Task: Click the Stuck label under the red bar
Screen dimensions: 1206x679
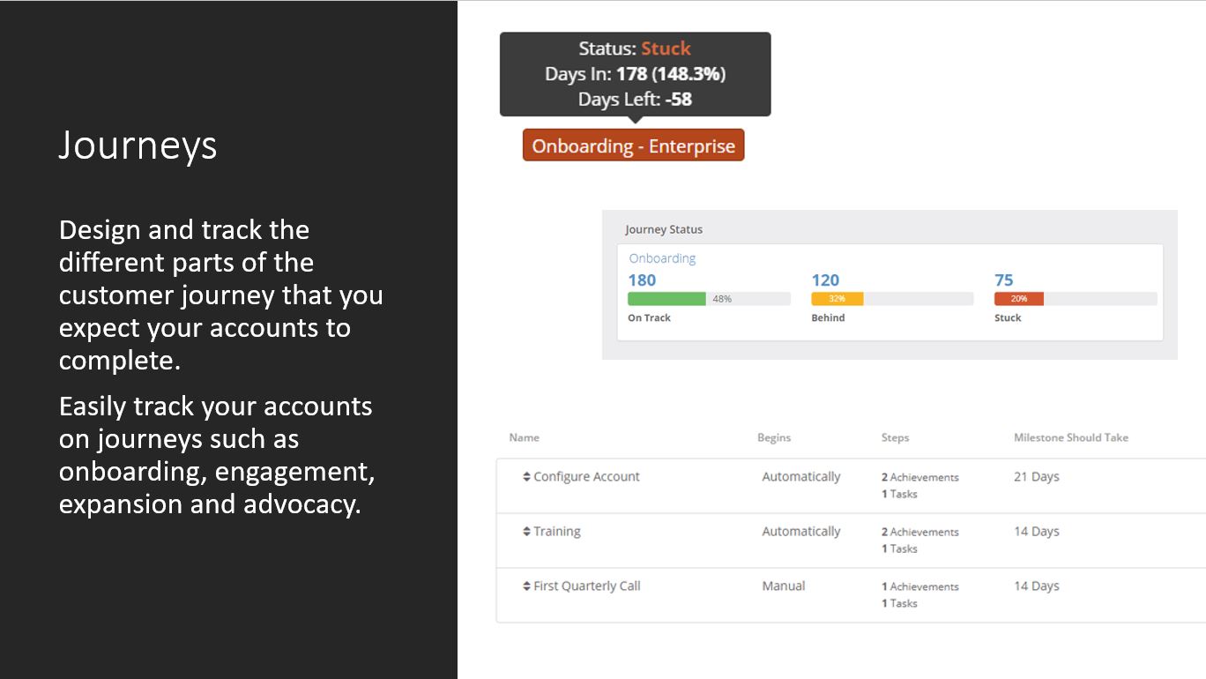Action: [x=1008, y=317]
